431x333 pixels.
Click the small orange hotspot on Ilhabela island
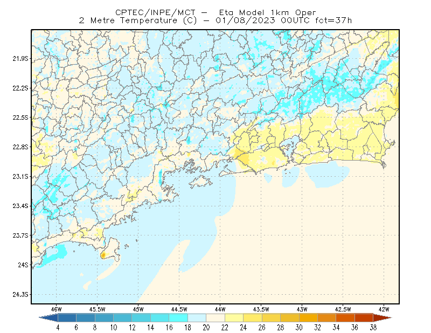[x=103, y=255]
